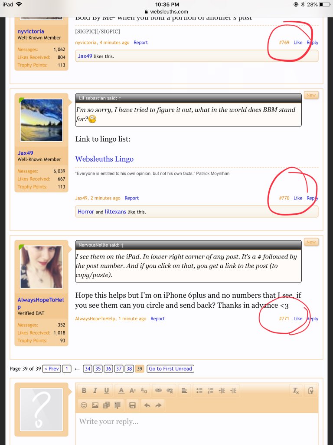This screenshot has width=333, height=445.
Task: Click the undo arrow in editor
Action: 147,405
